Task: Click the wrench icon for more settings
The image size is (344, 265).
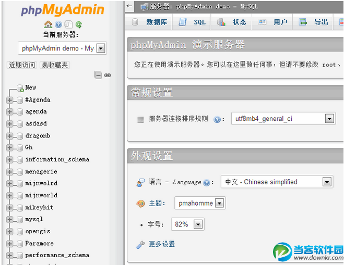Action: pos(140,244)
